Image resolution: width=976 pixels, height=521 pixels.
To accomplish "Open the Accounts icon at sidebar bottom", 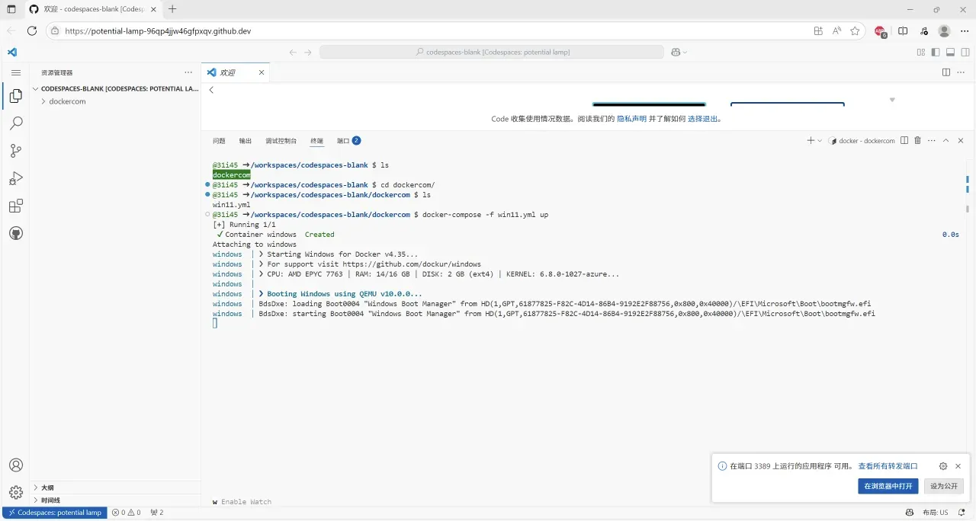I will tap(16, 465).
